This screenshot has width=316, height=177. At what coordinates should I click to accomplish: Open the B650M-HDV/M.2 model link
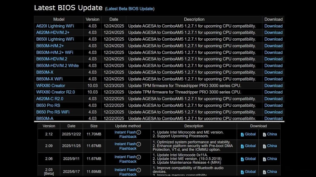coord(52,59)
